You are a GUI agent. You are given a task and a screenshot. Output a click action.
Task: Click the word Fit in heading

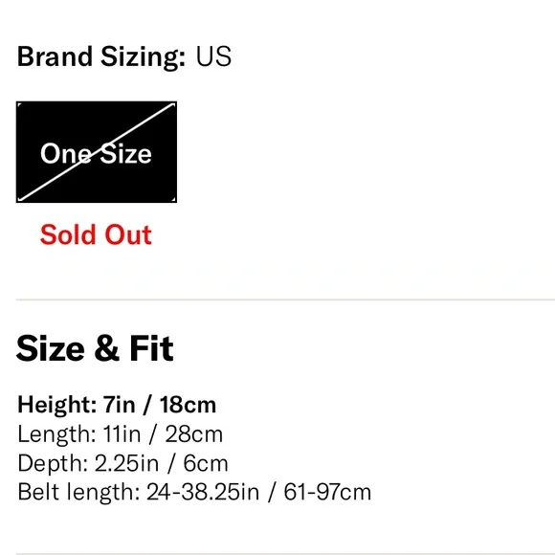[151, 348]
